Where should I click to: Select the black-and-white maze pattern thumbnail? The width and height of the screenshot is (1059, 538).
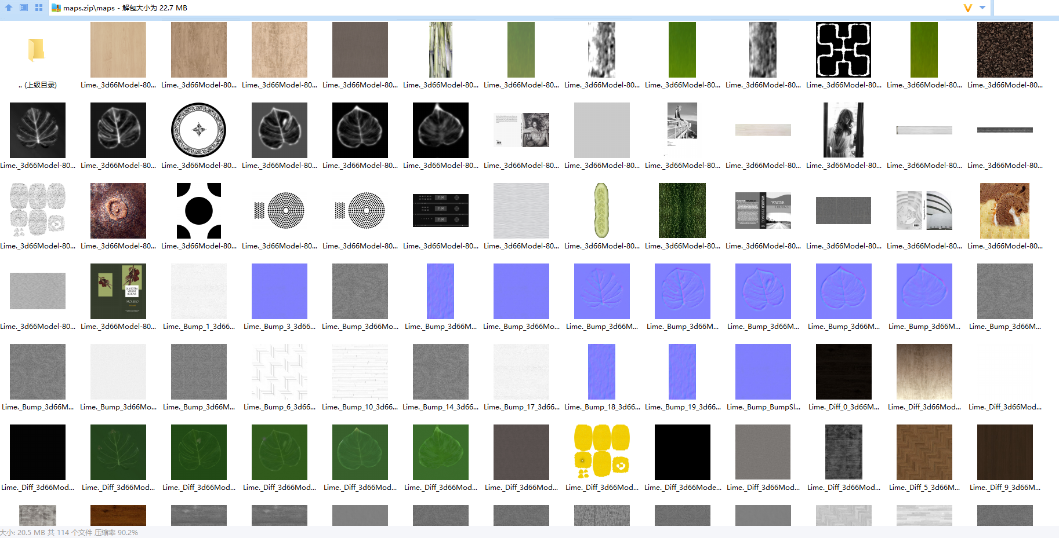coord(844,50)
